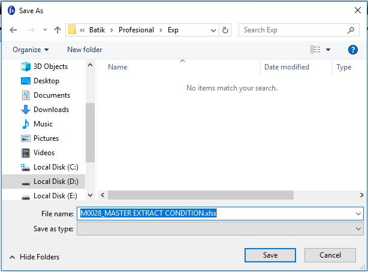
Task: Select Local Disk (C:) drive
Action: (x=56, y=167)
